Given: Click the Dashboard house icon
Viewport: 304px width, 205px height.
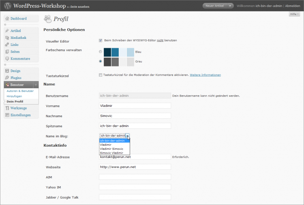Looking at the screenshot, I should 7,19.
